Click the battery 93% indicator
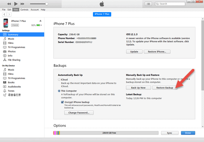The image size is (204, 142). point(37,25)
